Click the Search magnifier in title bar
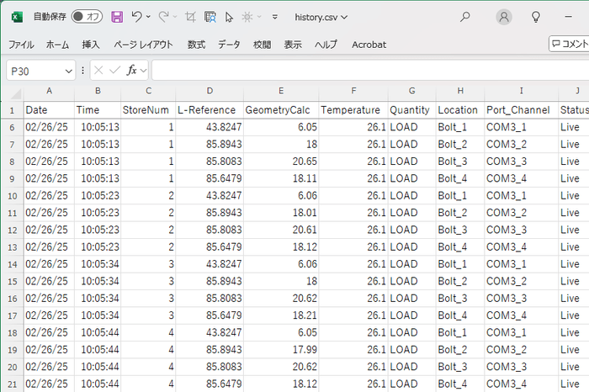Screen dimensions: 589x392 (465, 17)
